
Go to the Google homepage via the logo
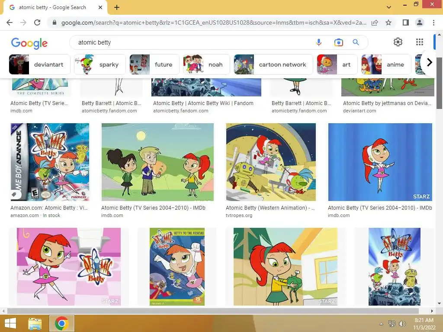tap(29, 43)
